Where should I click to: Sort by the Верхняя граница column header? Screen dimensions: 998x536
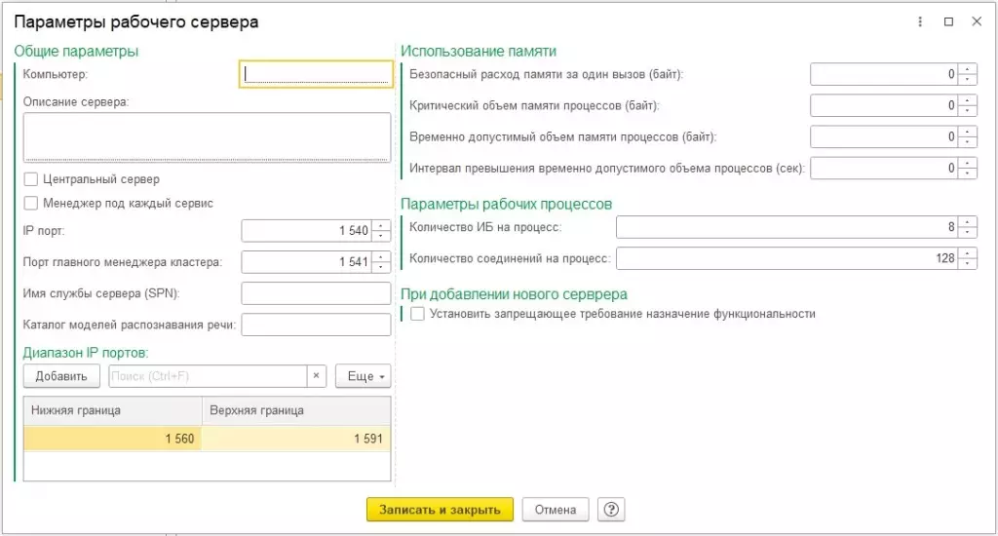click(x=296, y=410)
